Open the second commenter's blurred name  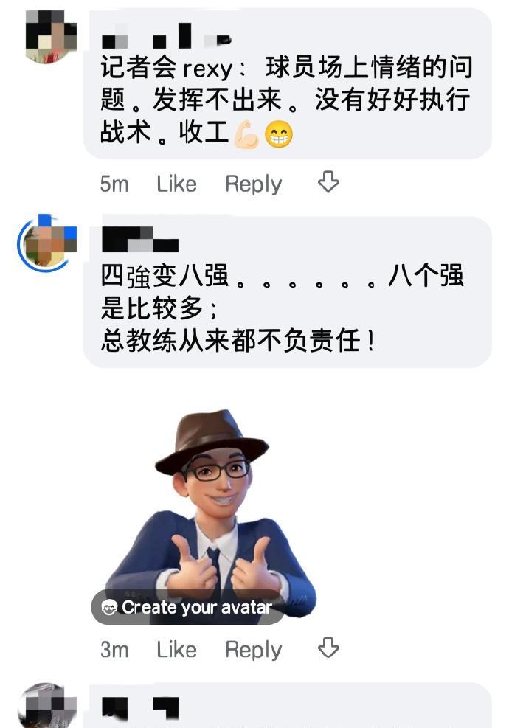tap(139, 240)
